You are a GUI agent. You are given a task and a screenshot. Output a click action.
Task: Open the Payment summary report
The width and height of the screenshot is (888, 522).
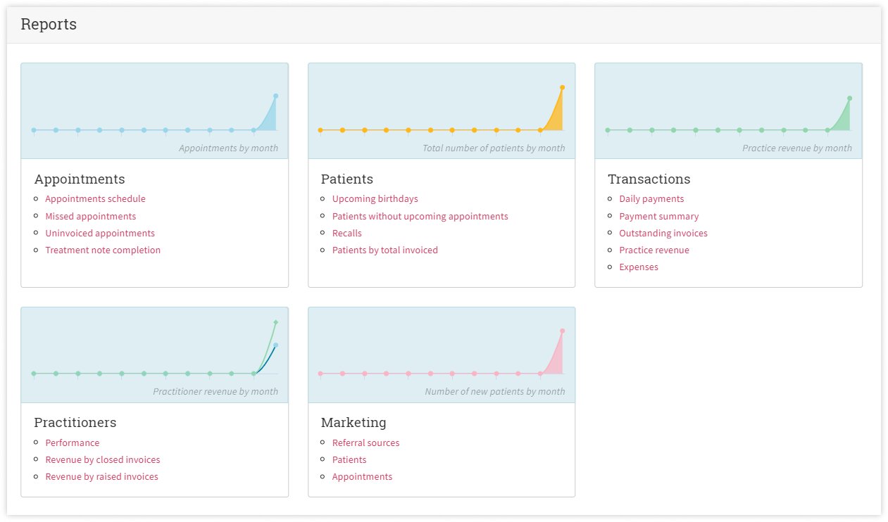658,217
